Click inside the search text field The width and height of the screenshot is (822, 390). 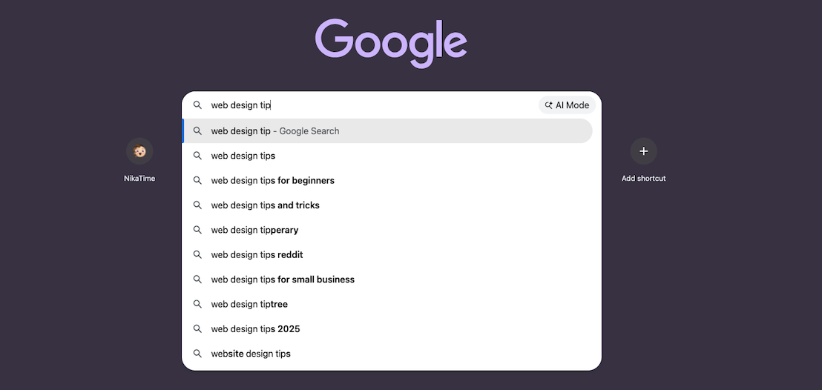pyautogui.click(x=371, y=105)
